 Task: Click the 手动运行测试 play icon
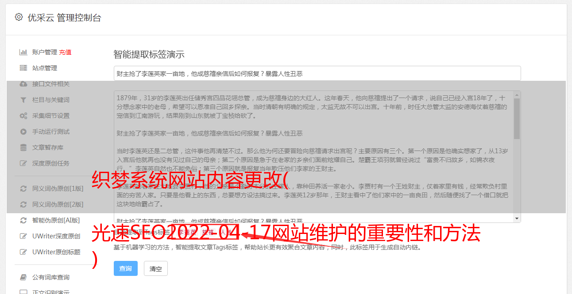[23, 132]
